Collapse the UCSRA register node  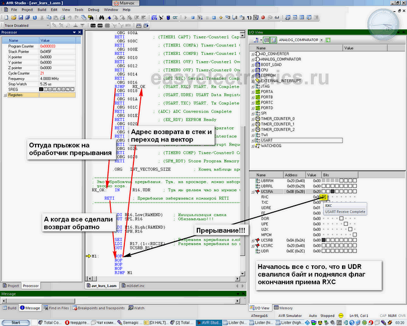(253, 192)
